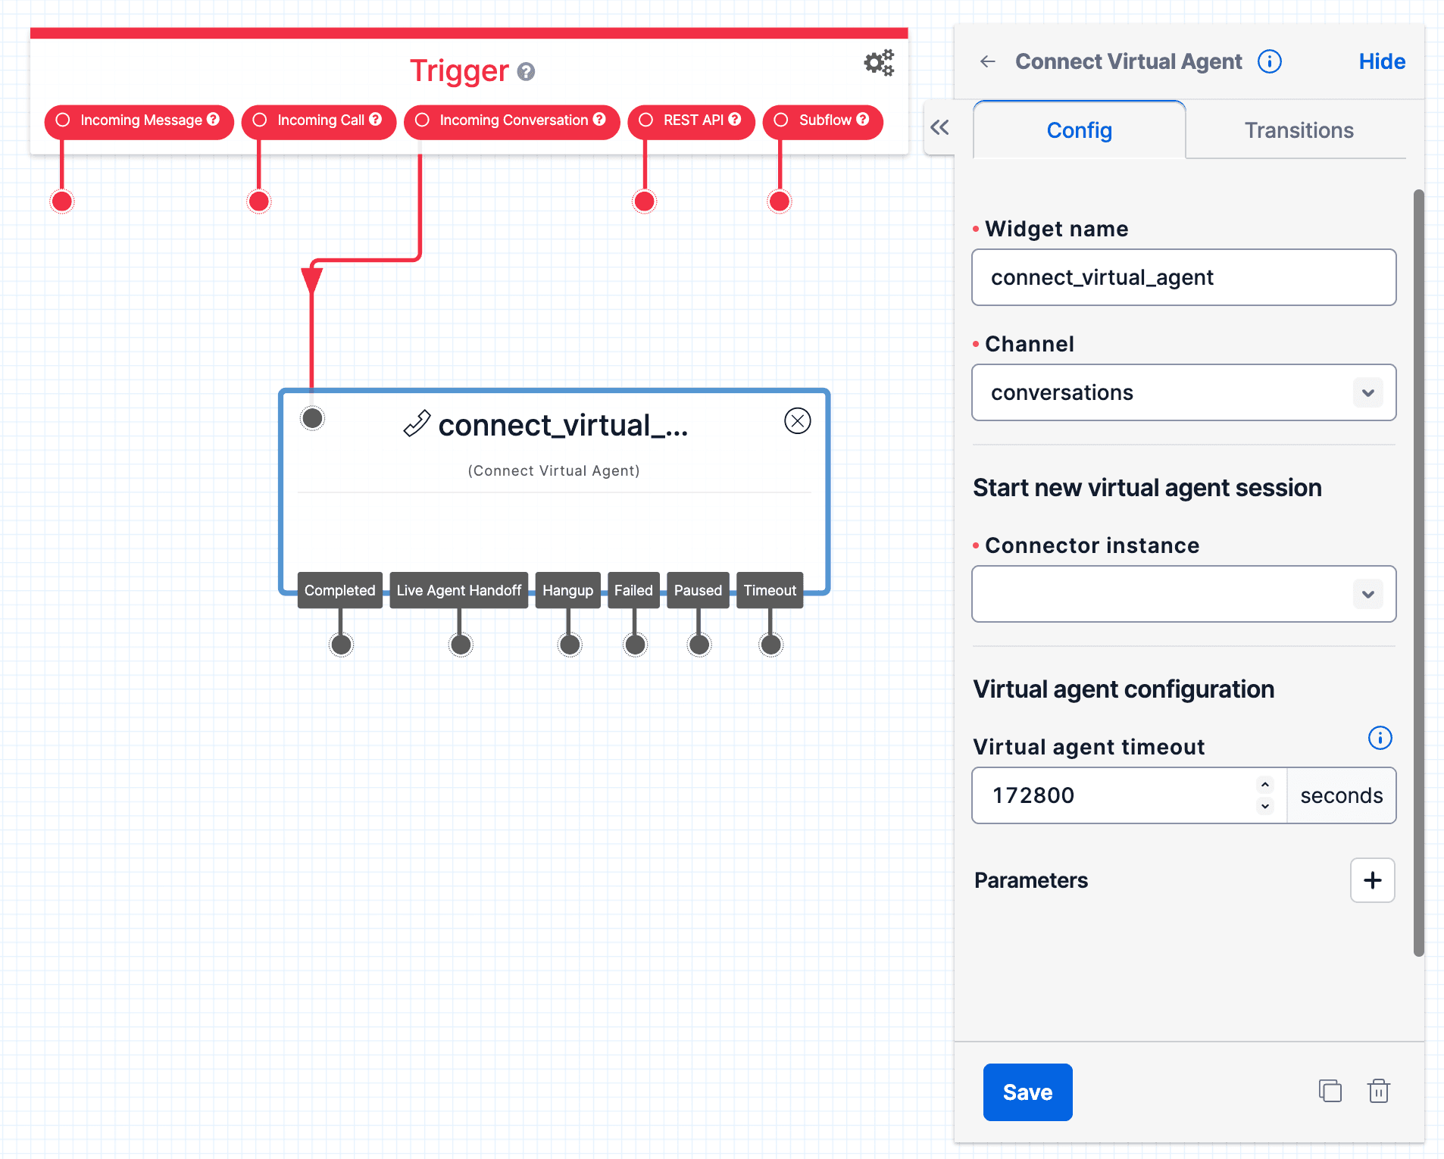Duplicate the widget using the copy icon
Screen dimensions: 1444x1159
point(1330,1091)
